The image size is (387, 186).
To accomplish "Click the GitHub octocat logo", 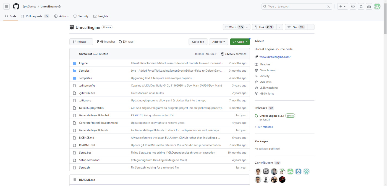I will 16,6.
